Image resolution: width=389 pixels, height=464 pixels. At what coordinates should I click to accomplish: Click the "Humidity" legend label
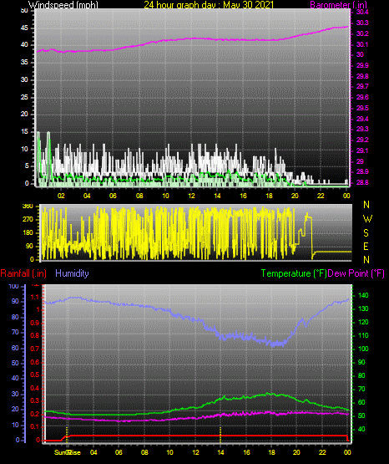tap(72, 273)
